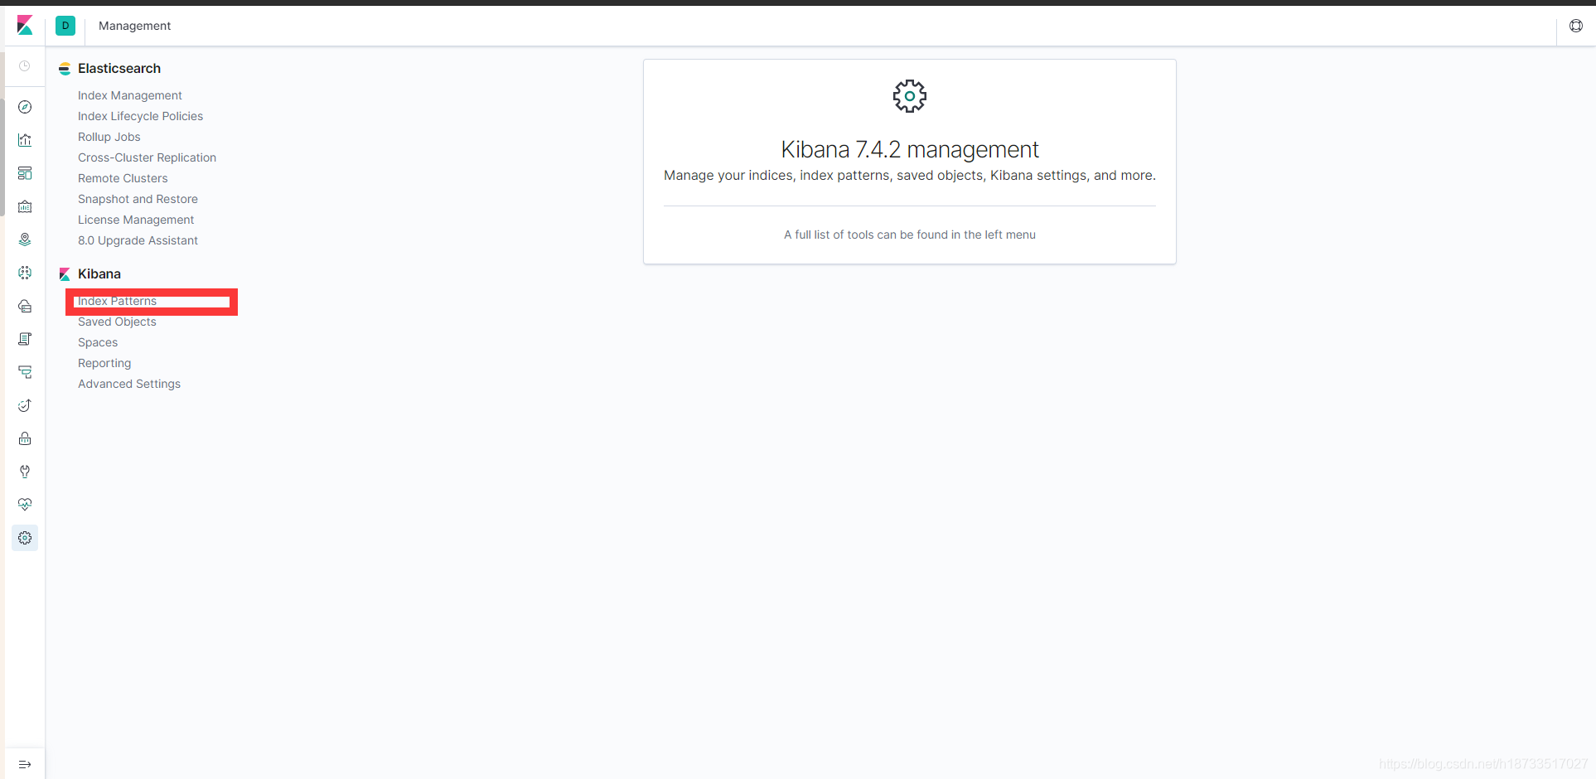Open Index Lifecycle Policies
This screenshot has height=779, width=1596.
pyautogui.click(x=140, y=116)
